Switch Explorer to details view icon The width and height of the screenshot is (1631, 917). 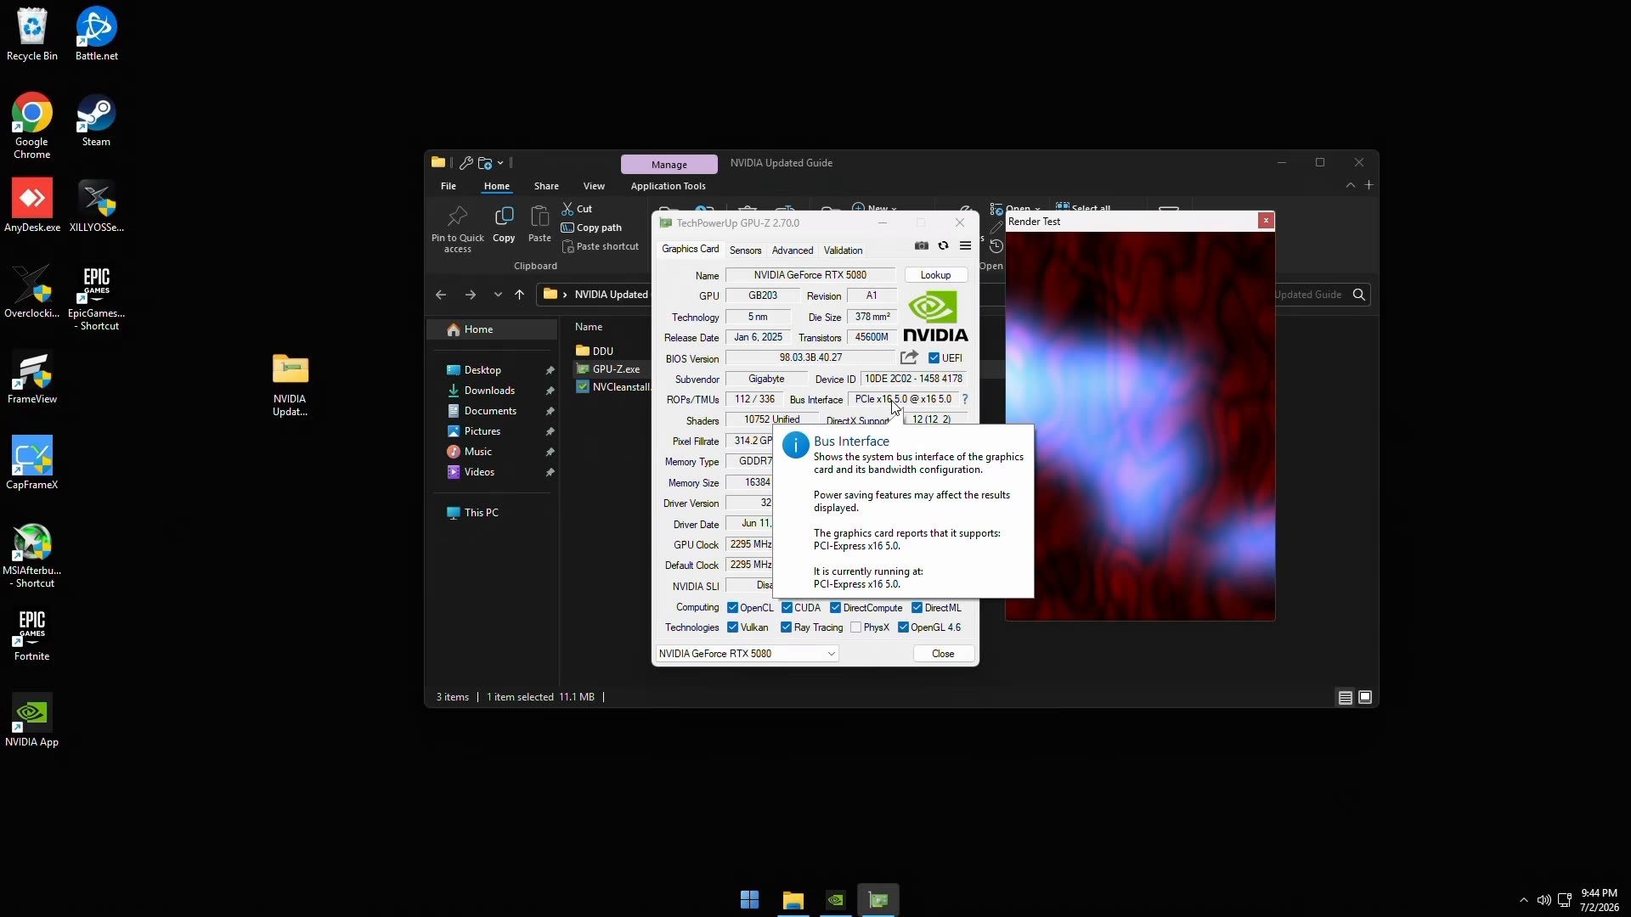pyautogui.click(x=1345, y=698)
